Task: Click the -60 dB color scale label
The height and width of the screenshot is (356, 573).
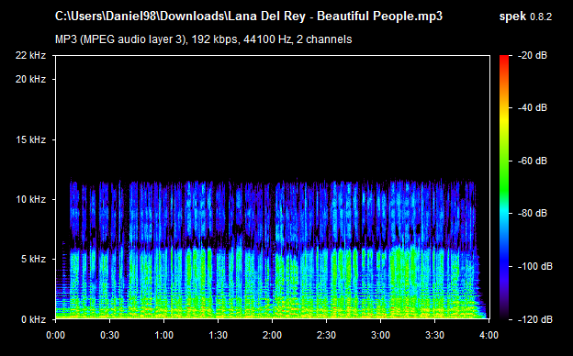Action: click(x=532, y=161)
